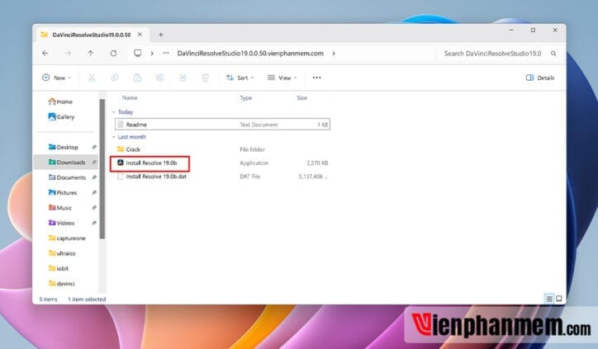Viewport: 598px width, 349px height.
Task: Click the DaVinciResolveStudio19.0.0.50.vienphanmem.com path
Action: pos(250,54)
